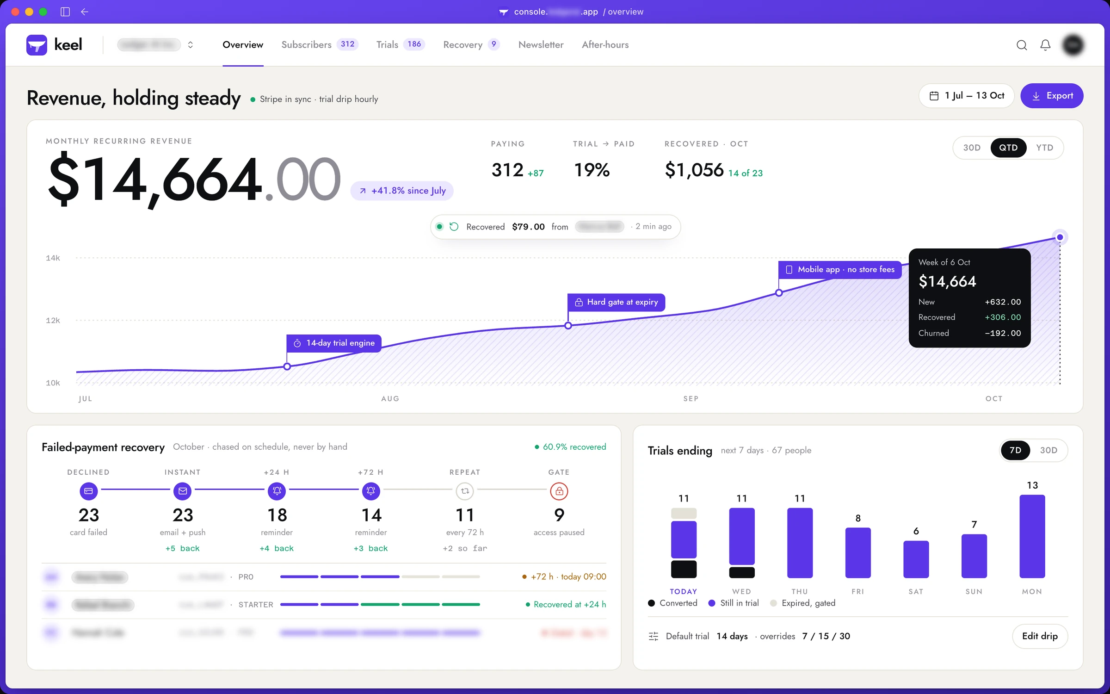
Task: Click the MON trials bar
Action: 1032,536
